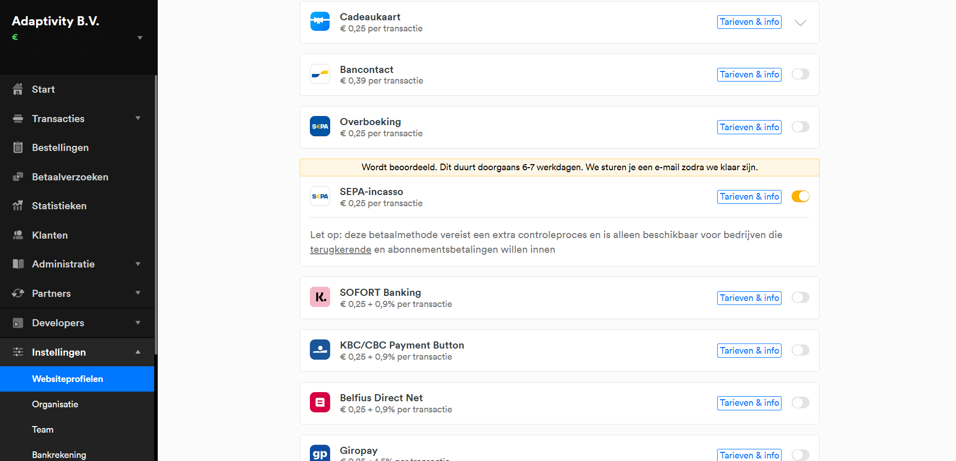Click the KBC/CBC Payment Button title
Screen dimensions: 956x461
click(x=402, y=345)
